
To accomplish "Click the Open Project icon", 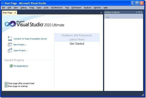I will pos(10,50).
